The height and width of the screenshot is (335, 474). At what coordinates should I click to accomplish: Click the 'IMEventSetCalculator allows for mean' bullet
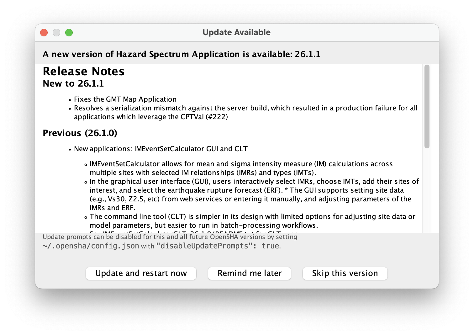(x=241, y=168)
